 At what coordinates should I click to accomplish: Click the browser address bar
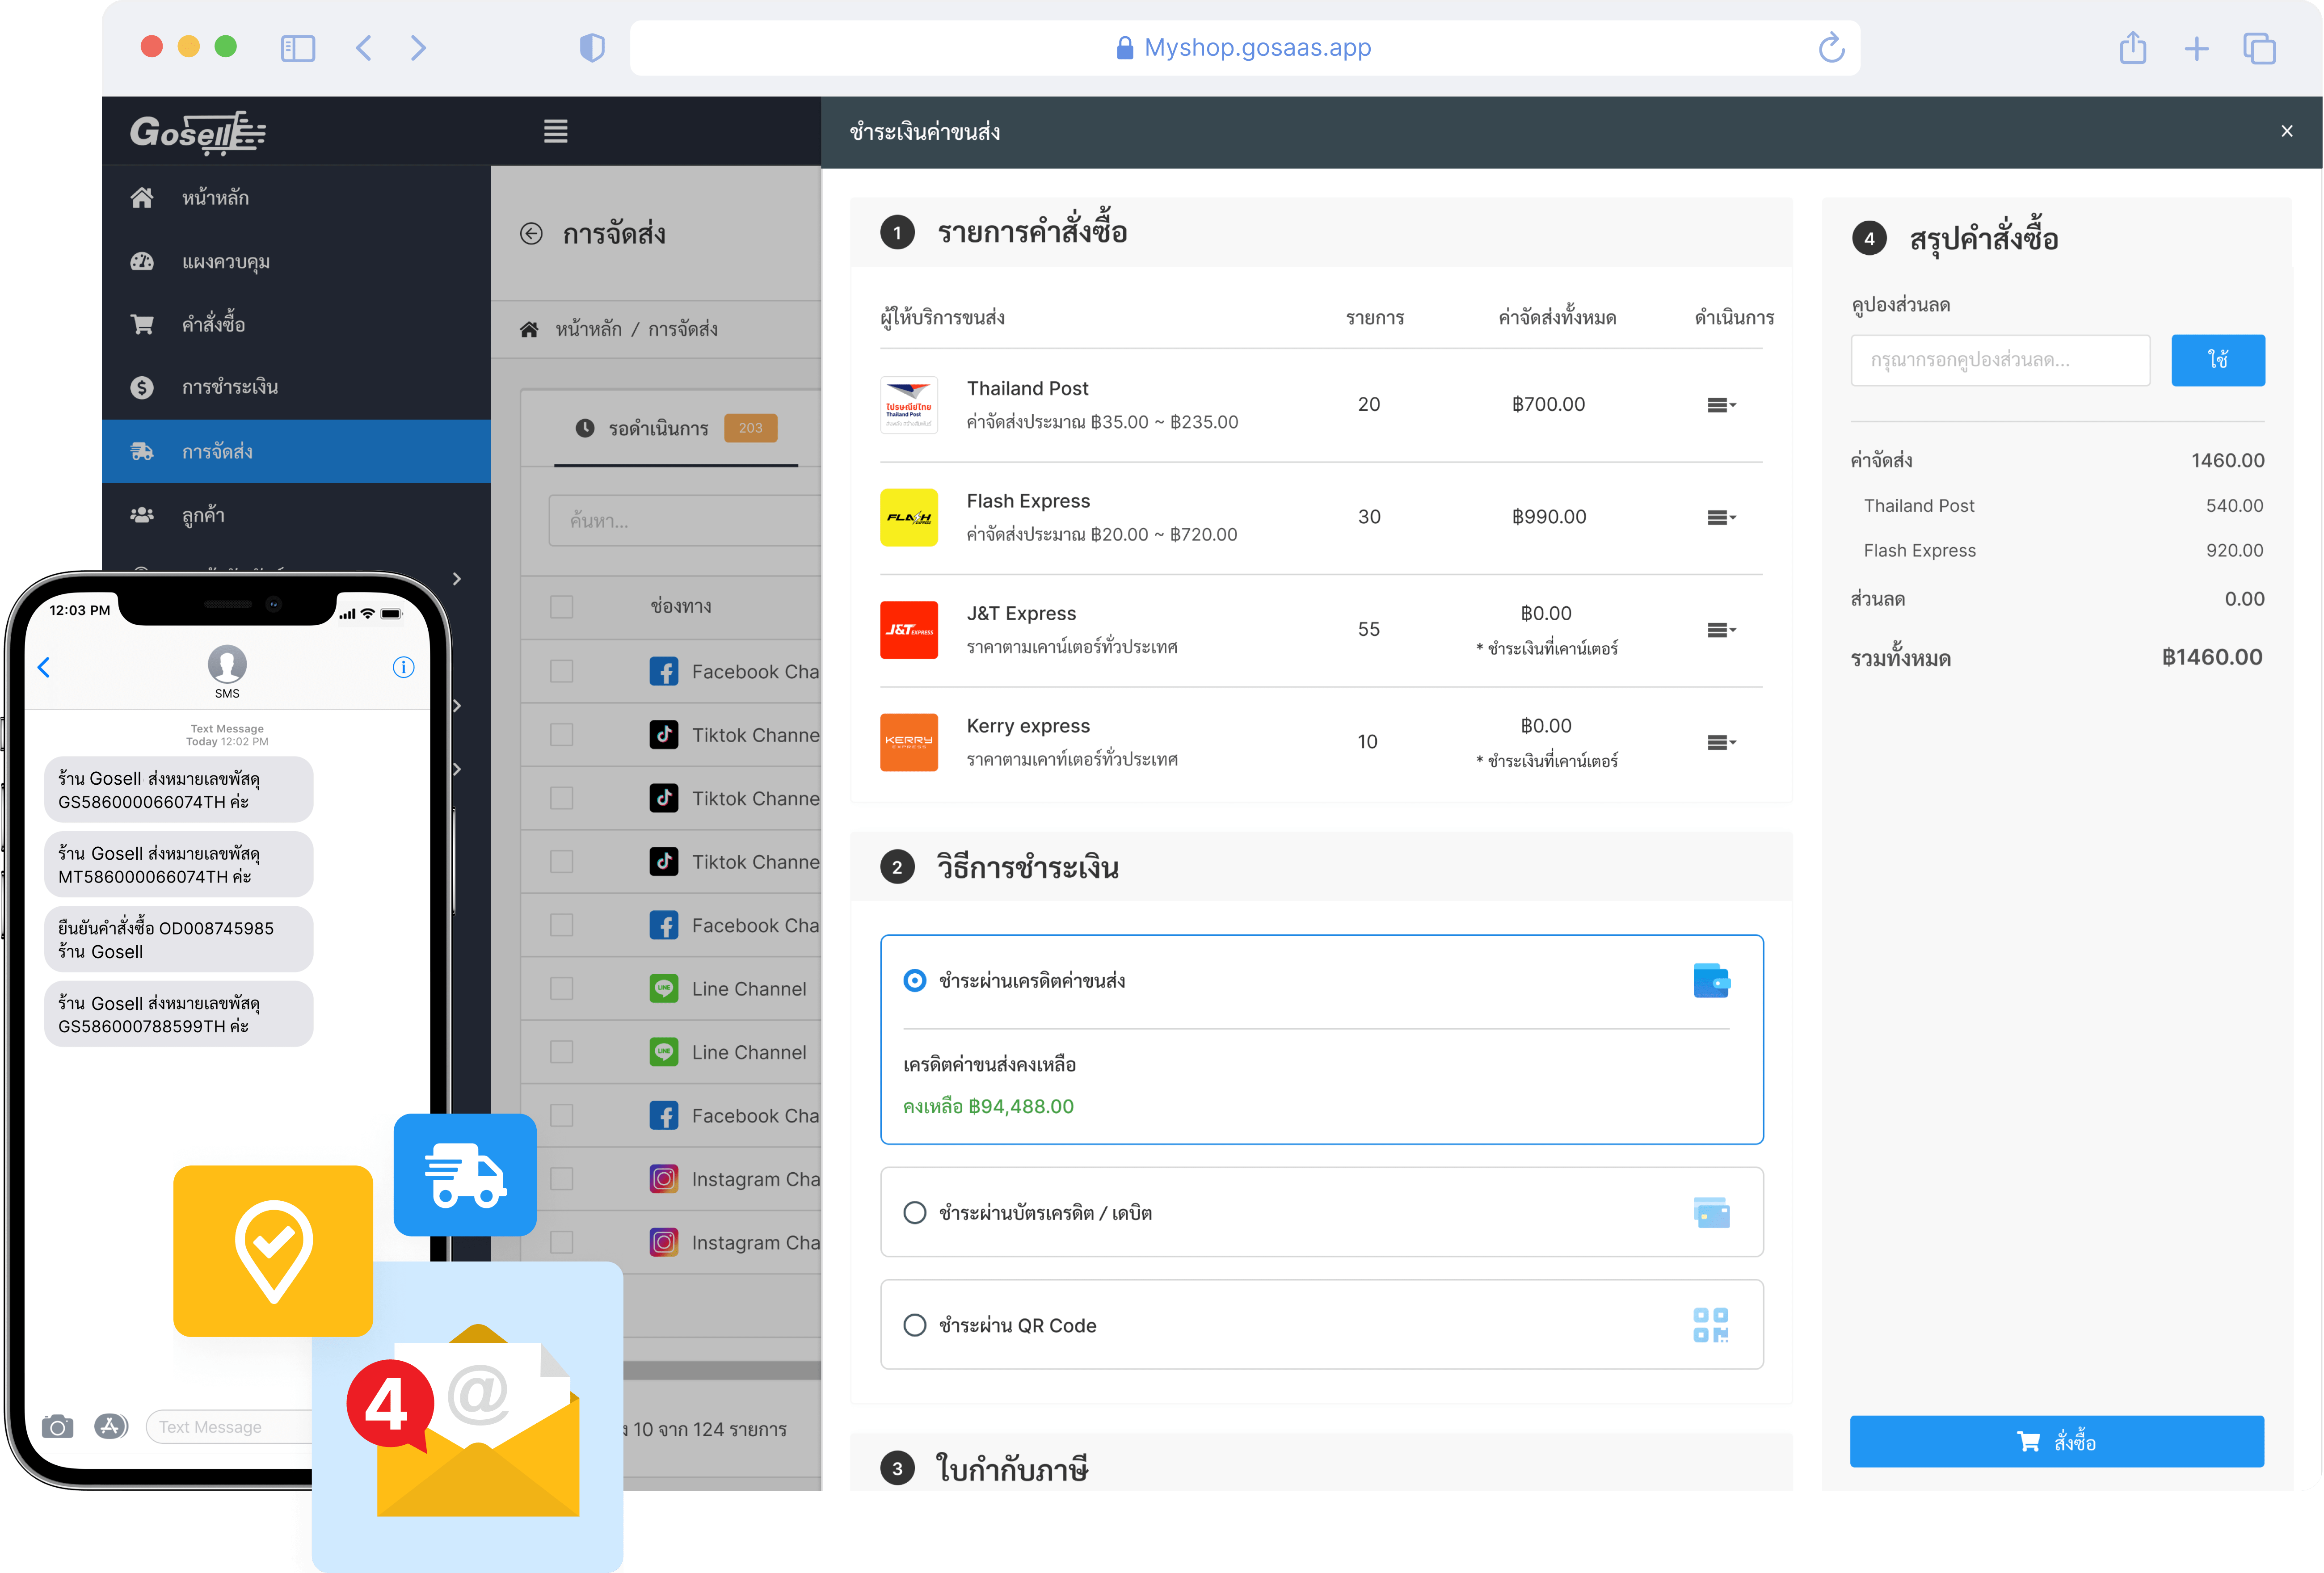(x=1245, y=48)
